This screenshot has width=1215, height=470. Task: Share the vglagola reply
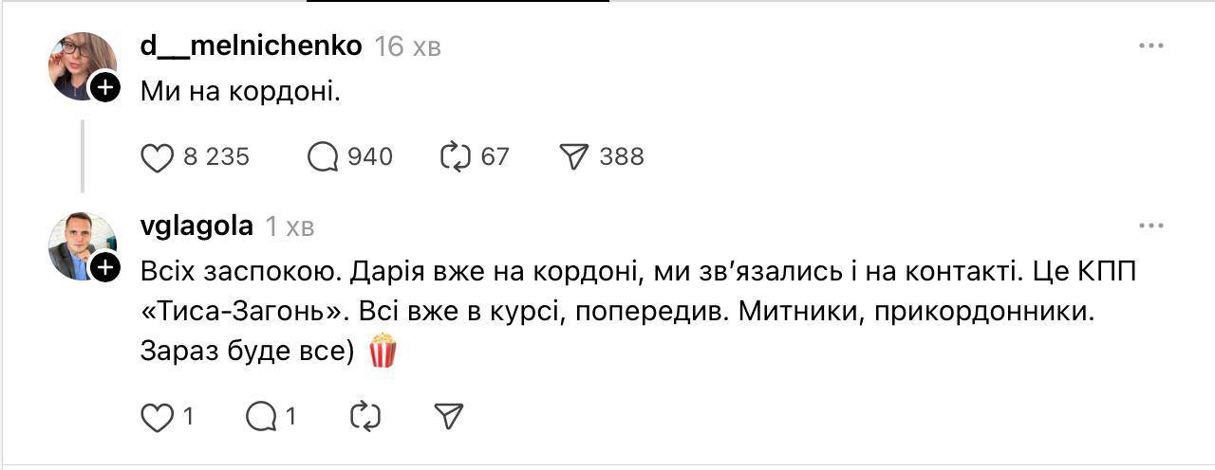point(448,416)
